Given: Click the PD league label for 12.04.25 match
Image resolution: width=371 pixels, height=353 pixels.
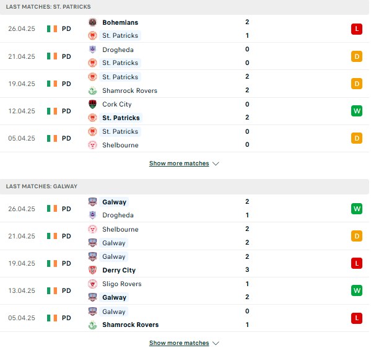Looking at the screenshot, I should (66, 111).
